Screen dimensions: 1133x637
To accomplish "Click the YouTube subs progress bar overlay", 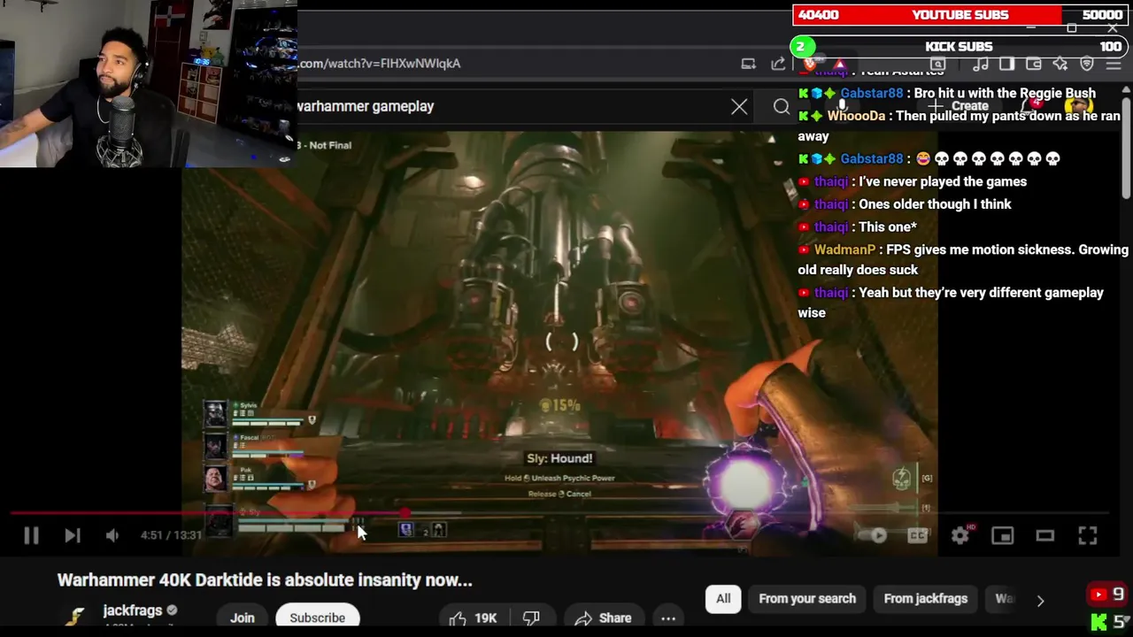I will click(x=960, y=15).
